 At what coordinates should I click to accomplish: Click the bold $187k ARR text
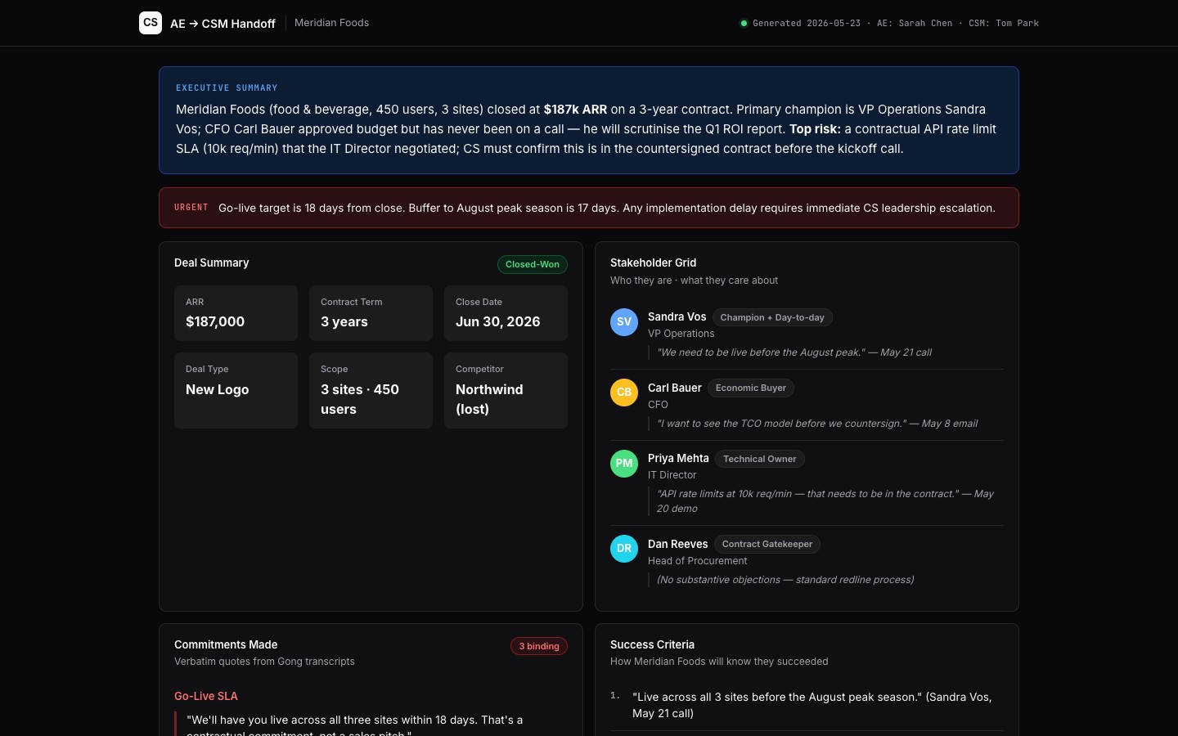(575, 110)
